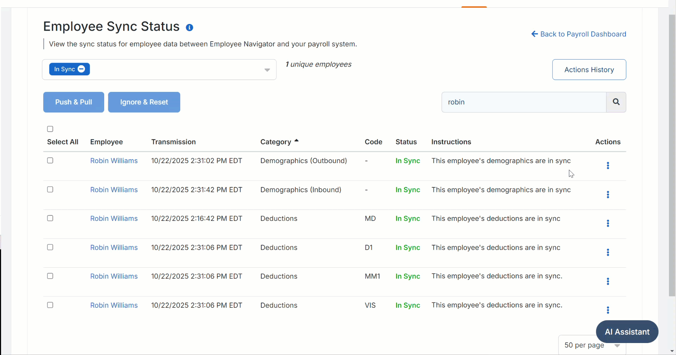Open Actions History
676x355 pixels.
click(589, 70)
